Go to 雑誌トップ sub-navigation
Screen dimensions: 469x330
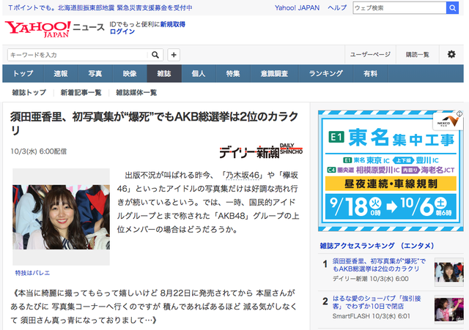[29, 93]
